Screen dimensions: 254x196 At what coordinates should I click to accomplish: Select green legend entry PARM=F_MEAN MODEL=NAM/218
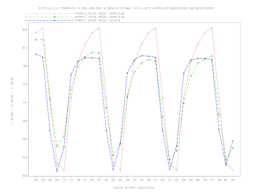coord(99,17)
